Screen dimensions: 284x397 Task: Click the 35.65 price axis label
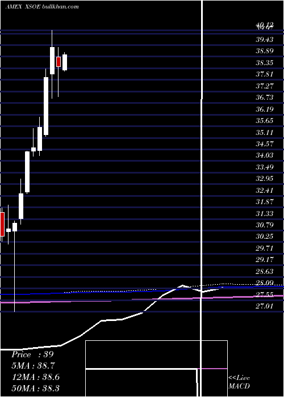pyautogui.click(x=265, y=120)
